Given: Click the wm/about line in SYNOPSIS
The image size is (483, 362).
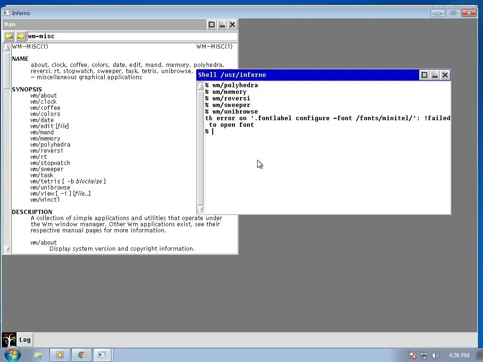Looking at the screenshot, I should click(43, 95).
